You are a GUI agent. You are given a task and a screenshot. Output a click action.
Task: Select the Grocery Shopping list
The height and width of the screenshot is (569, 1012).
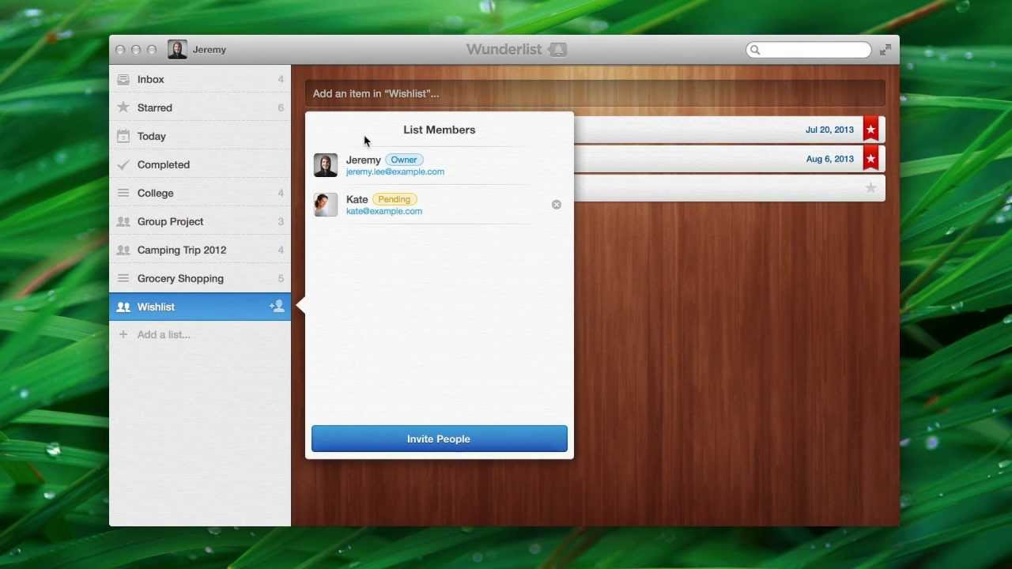[x=200, y=278]
